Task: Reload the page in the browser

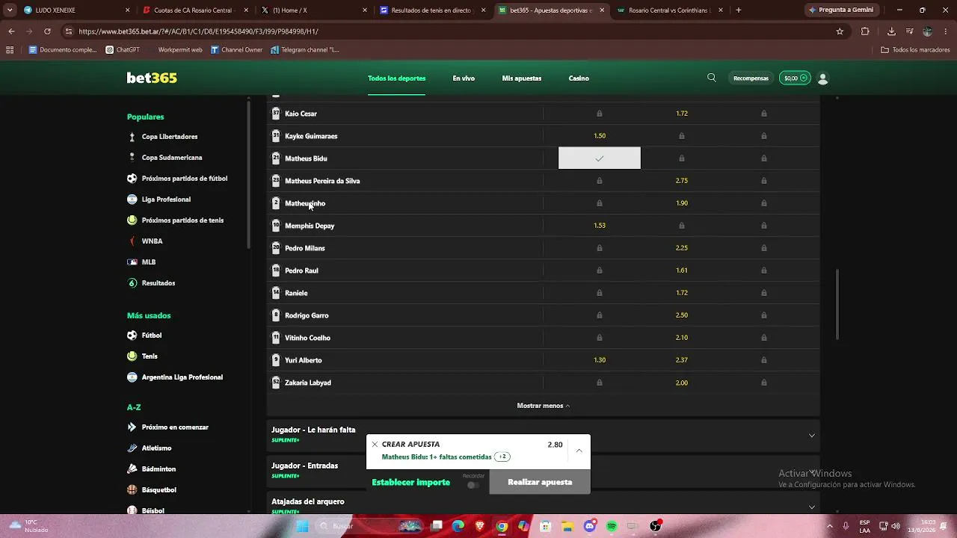Action: (x=47, y=31)
